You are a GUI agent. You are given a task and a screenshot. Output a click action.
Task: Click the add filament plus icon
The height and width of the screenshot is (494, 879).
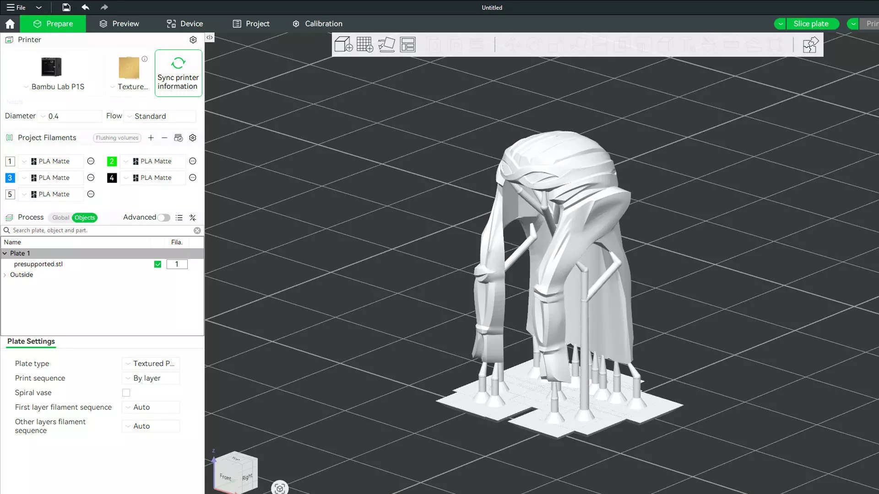point(151,138)
